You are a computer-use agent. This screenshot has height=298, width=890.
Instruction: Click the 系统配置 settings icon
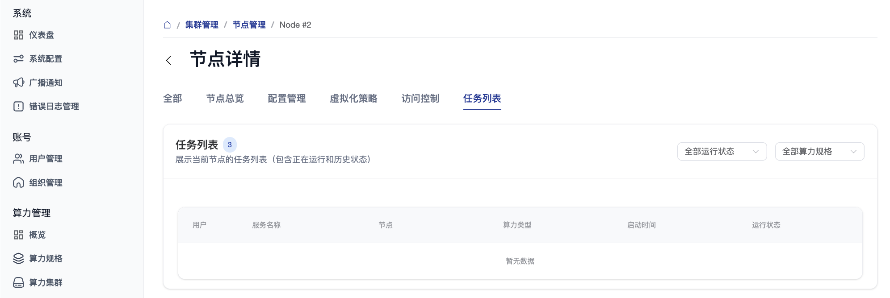point(18,59)
